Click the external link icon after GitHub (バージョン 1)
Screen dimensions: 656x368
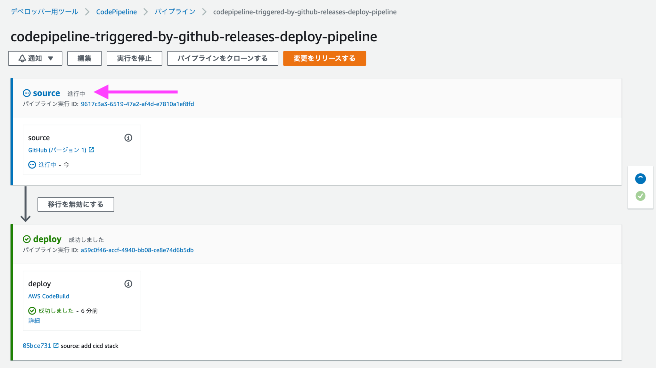coord(91,150)
